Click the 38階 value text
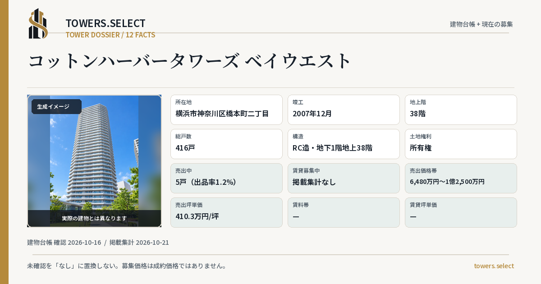This screenshot has height=284, width=541. [417, 114]
